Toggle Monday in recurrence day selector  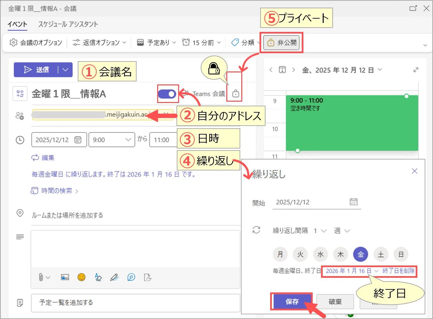[280, 255]
